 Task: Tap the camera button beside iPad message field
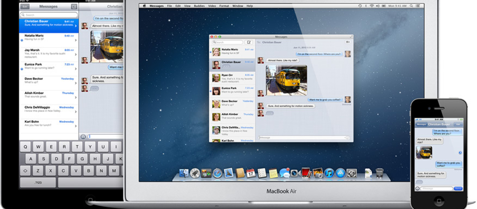tap(83, 137)
